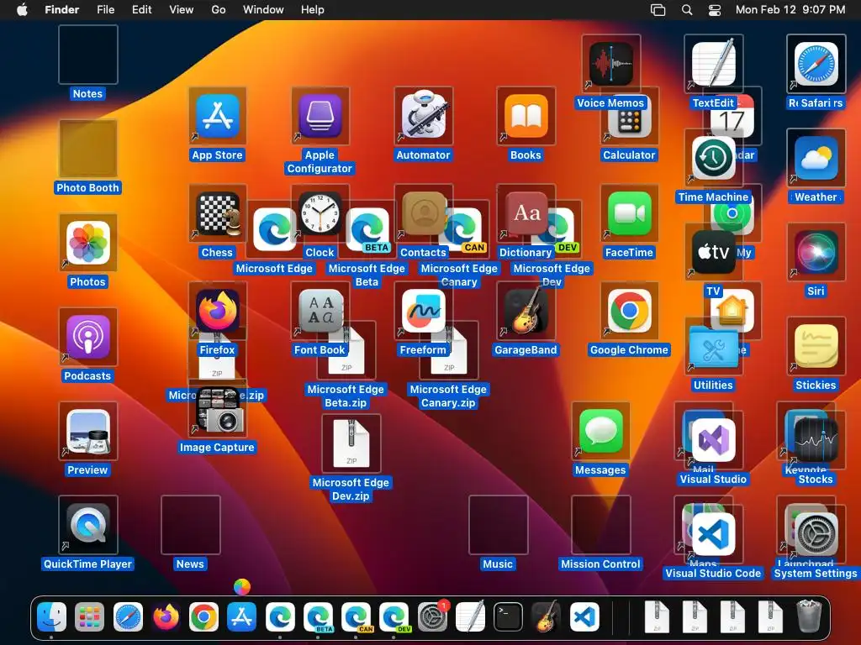Select Microsoft Edge Beta.zip file on desktop
Viewport: 861px width, 645px height.
[x=346, y=351]
